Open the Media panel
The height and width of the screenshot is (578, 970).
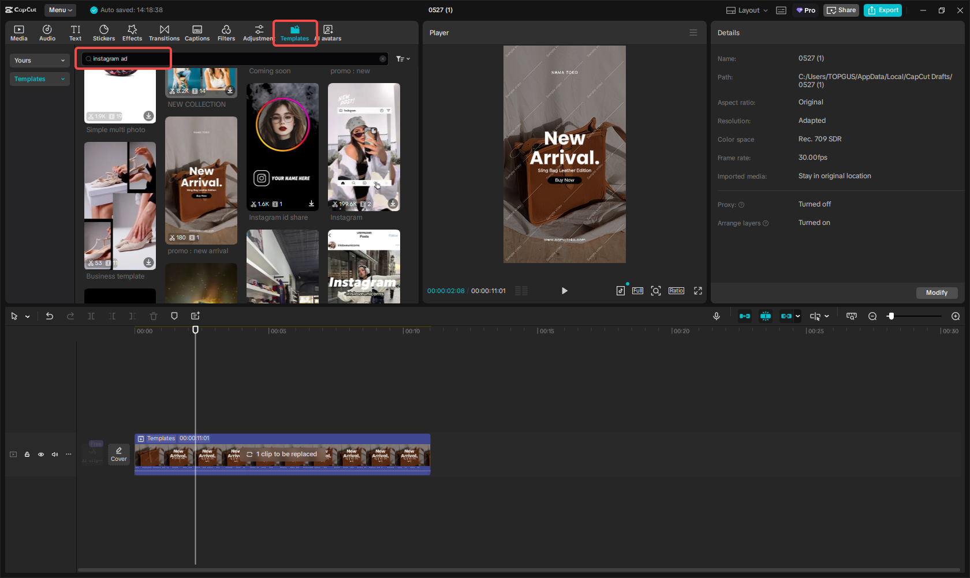pyautogui.click(x=18, y=32)
